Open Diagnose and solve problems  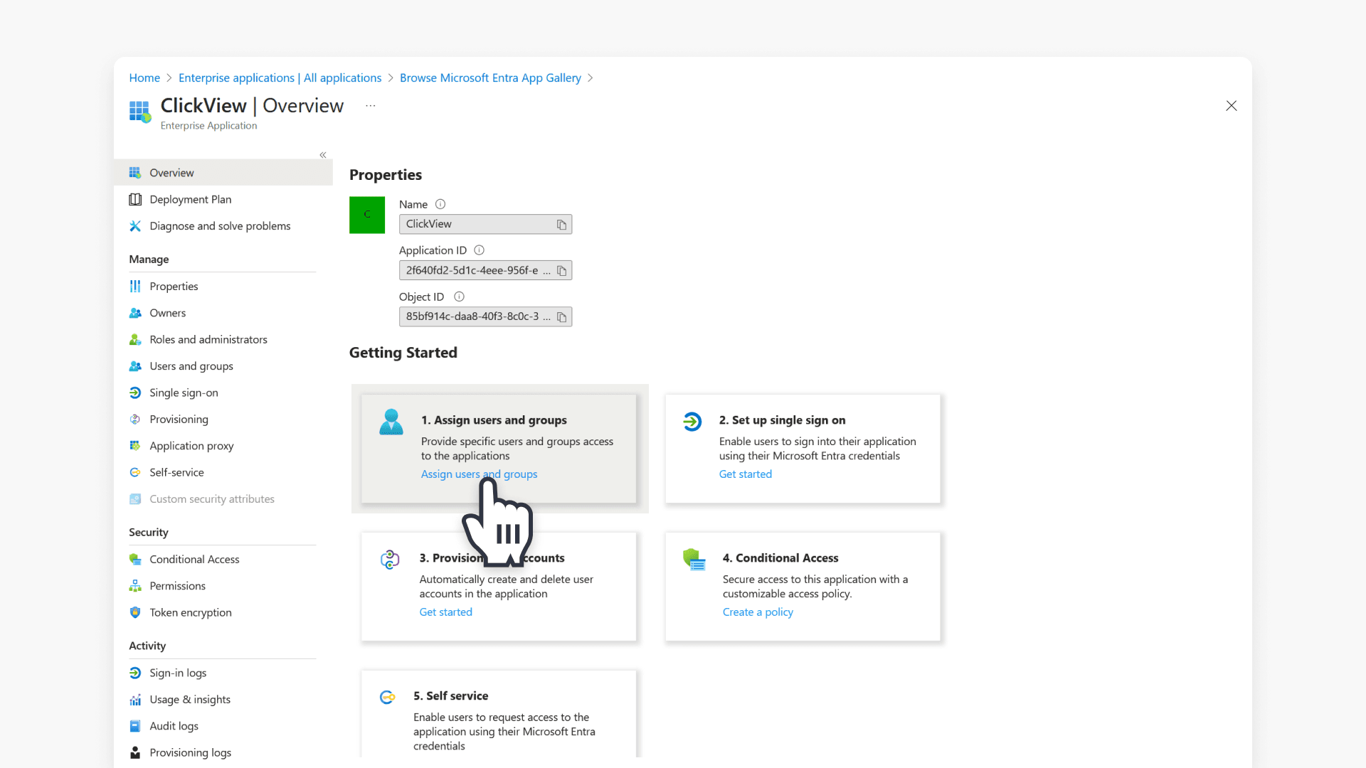pyautogui.click(x=220, y=225)
